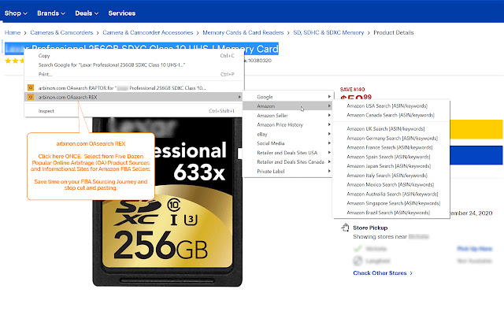Expand the eBay submenu

click(288, 134)
